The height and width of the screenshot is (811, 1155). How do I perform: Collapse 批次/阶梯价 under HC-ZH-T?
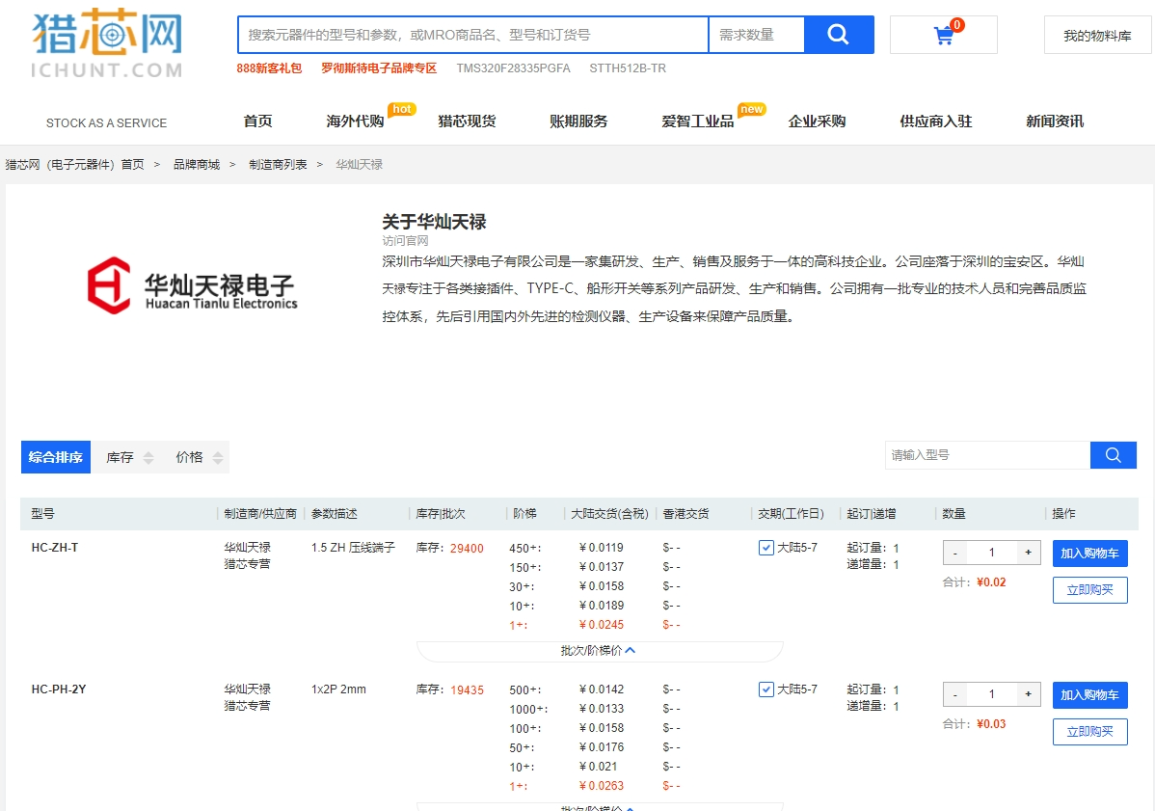598,651
